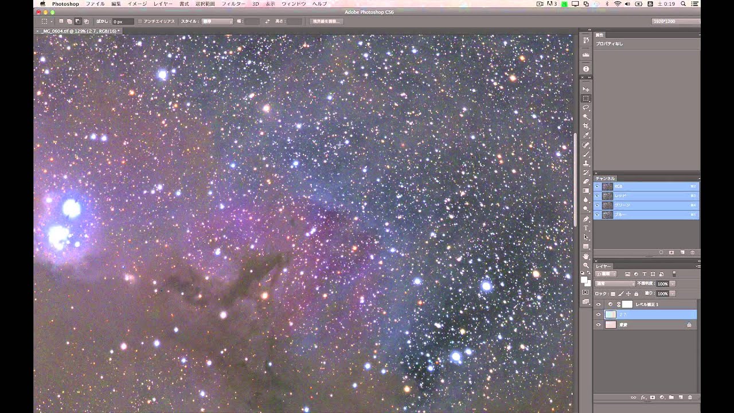Switch to the レイヤー panel tab
The height and width of the screenshot is (413, 734).
pyautogui.click(x=603, y=266)
